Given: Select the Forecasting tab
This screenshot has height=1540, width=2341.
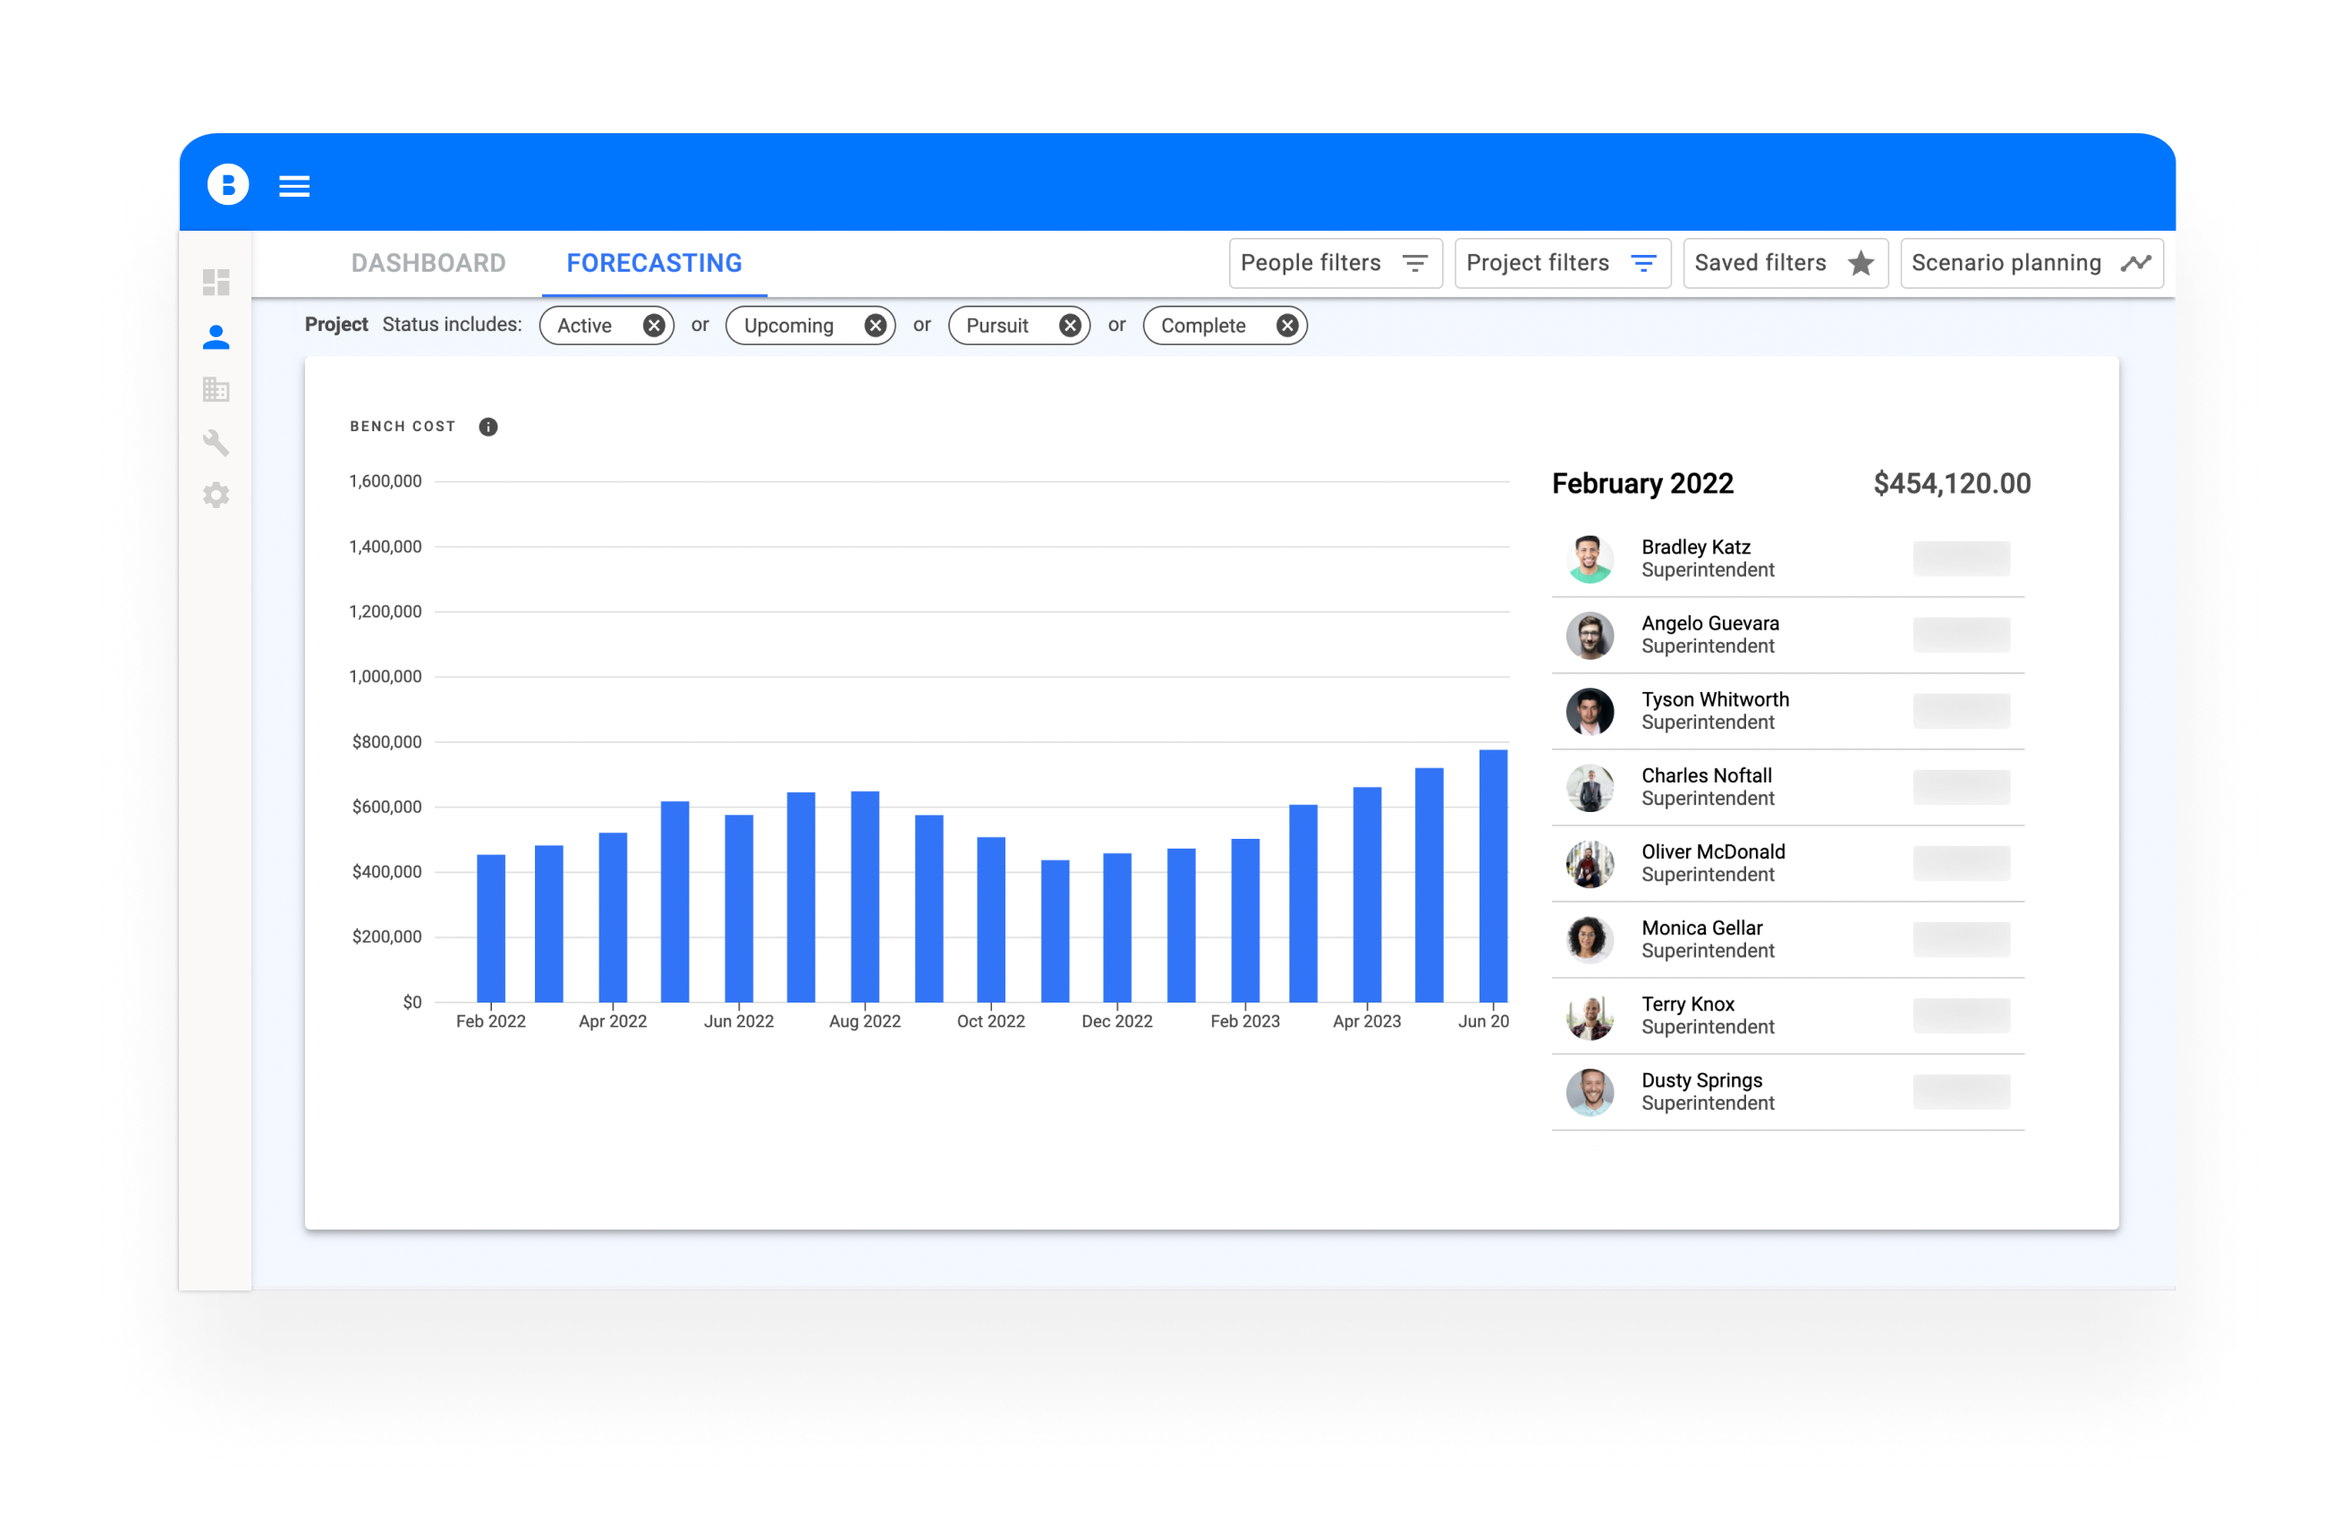Looking at the screenshot, I should pos(654,264).
